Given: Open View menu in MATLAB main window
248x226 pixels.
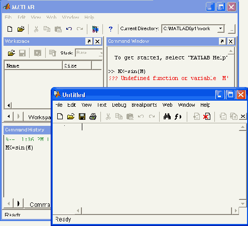Looking at the screenshot, I should (36, 17).
